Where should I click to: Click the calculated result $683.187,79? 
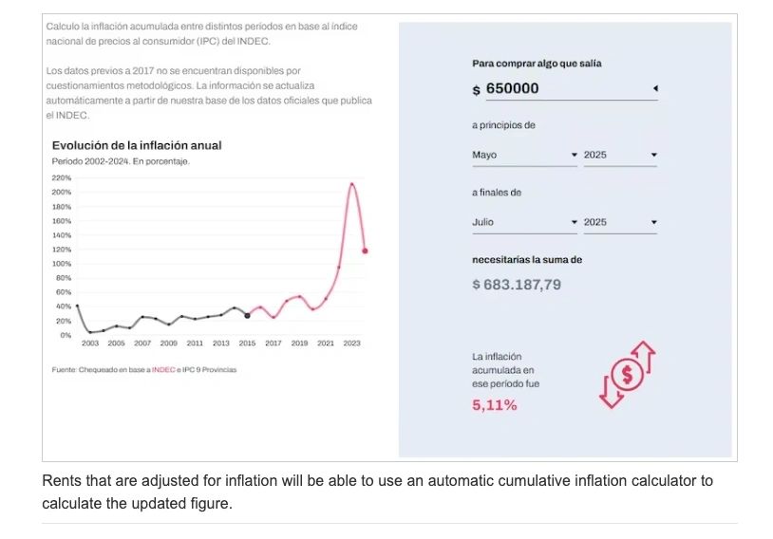[x=517, y=285]
